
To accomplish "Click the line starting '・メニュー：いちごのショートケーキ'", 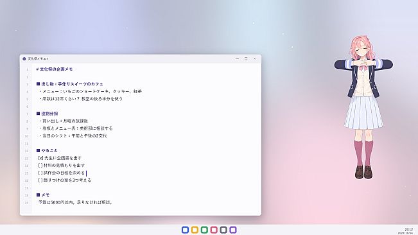I will [90, 91].
